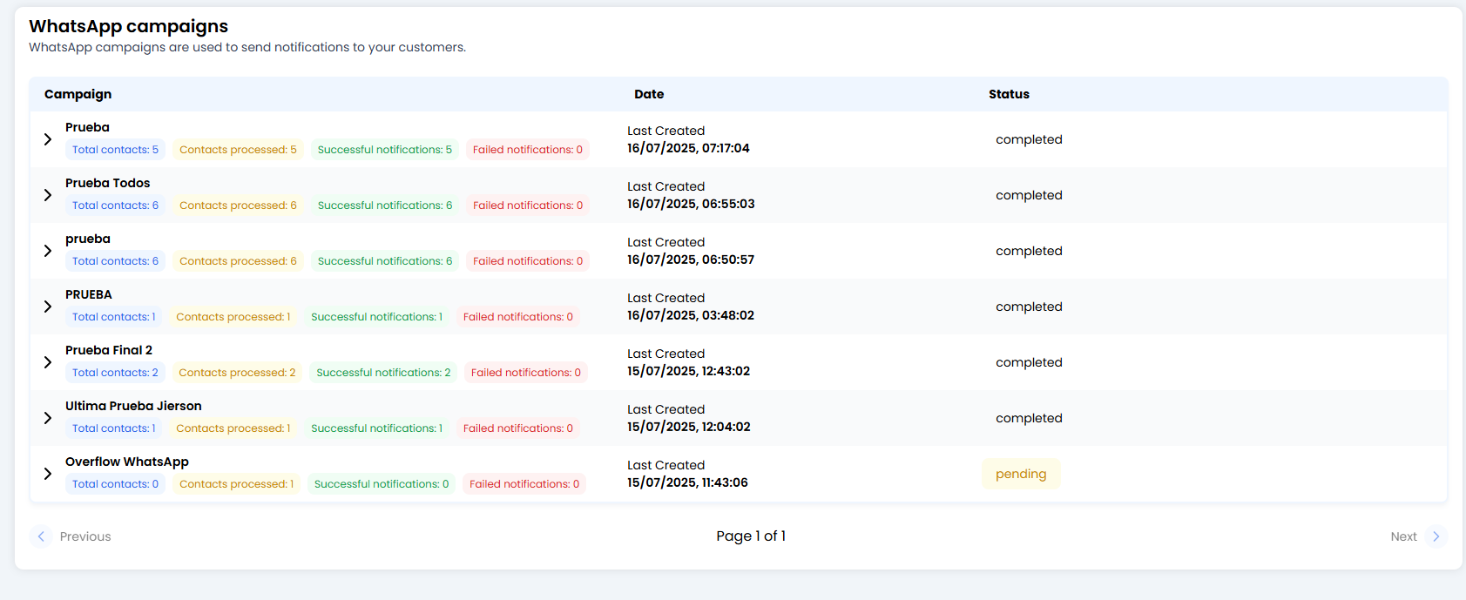The height and width of the screenshot is (600, 1466).
Task: Expand the Prueba Todos campaign chevron
Action: click(48, 195)
